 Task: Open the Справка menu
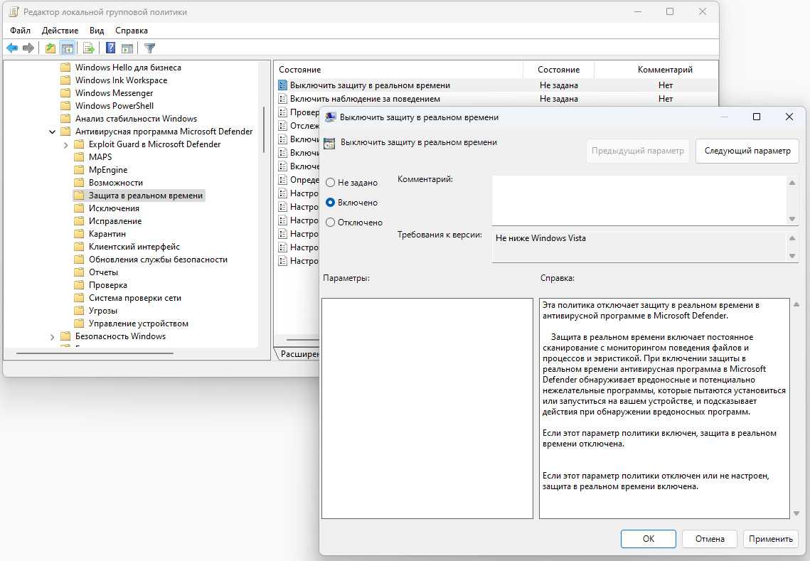132,31
